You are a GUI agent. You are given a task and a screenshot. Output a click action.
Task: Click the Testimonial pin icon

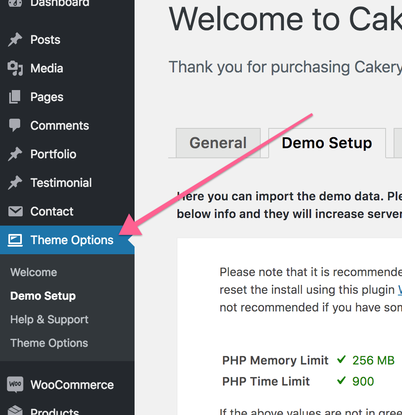click(15, 183)
